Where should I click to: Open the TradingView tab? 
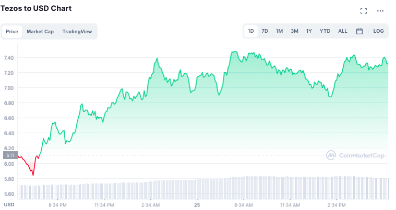click(77, 32)
